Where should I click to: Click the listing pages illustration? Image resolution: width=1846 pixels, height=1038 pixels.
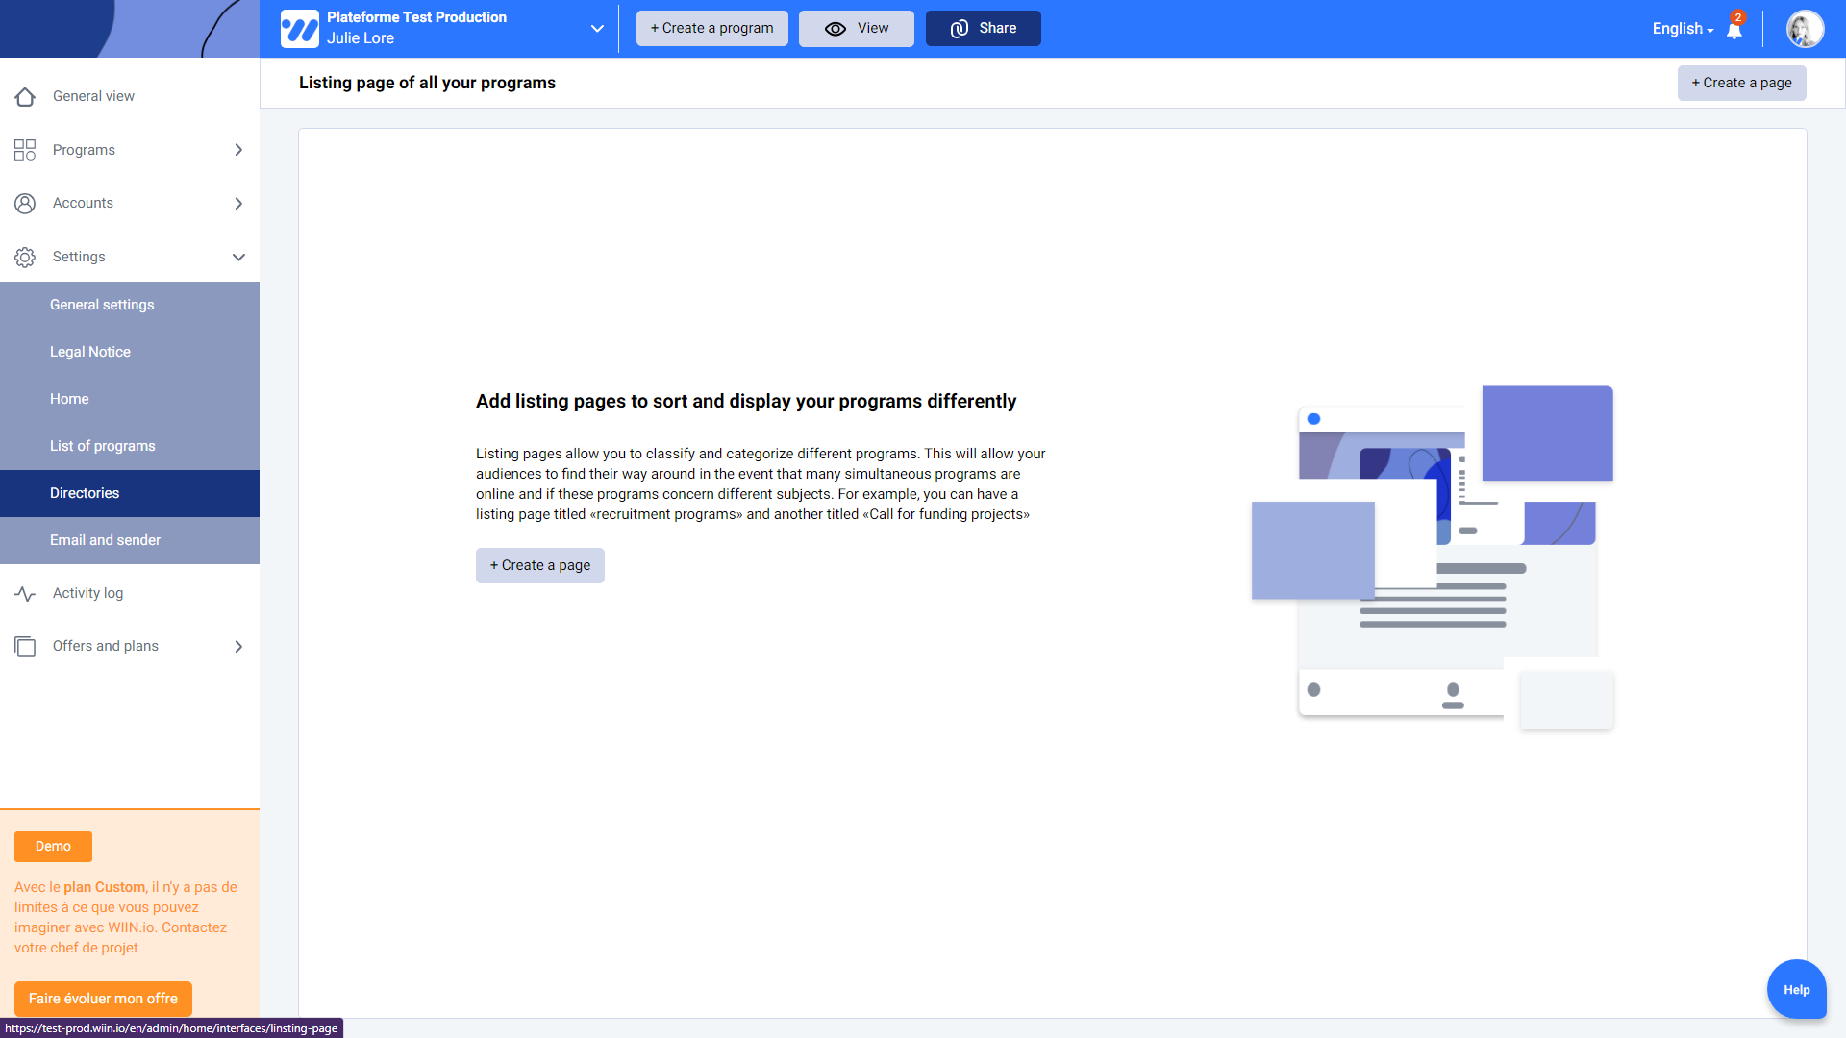point(1433,557)
